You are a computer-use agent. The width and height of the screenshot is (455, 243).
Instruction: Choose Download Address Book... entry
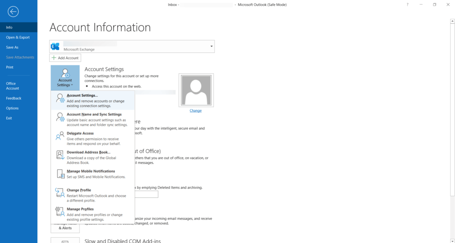(93, 157)
